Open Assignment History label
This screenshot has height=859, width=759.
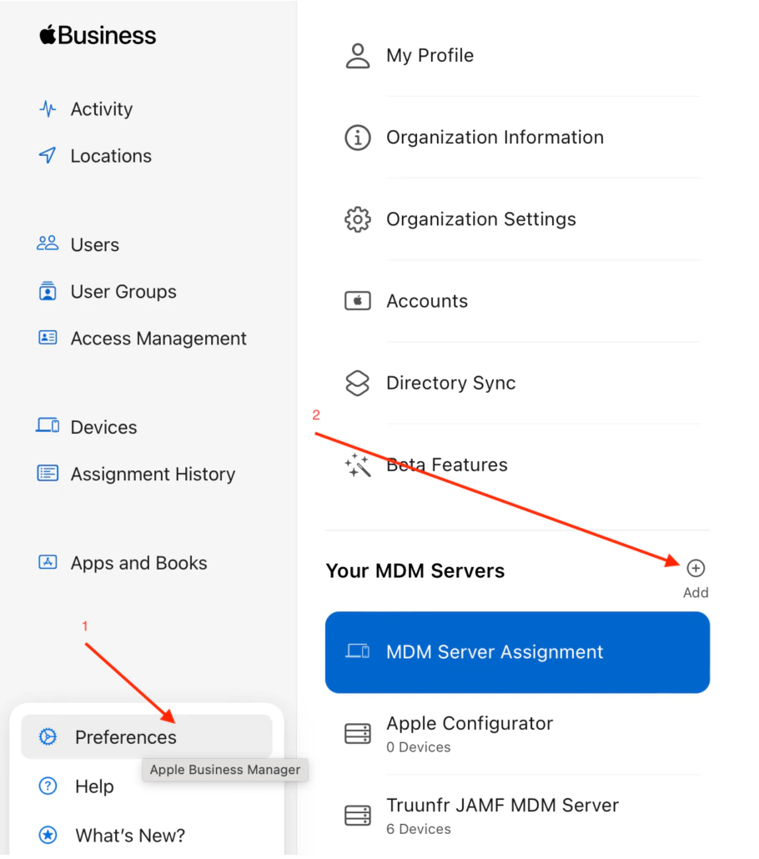coord(153,474)
